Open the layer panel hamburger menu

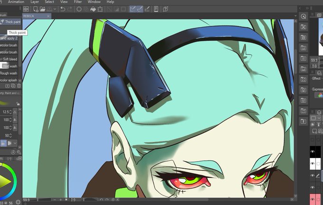(x=313, y=112)
